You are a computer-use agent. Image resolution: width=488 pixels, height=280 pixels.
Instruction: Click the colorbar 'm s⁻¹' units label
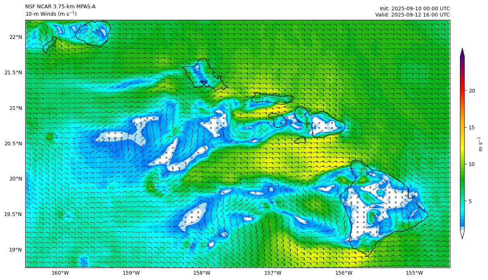481,144
